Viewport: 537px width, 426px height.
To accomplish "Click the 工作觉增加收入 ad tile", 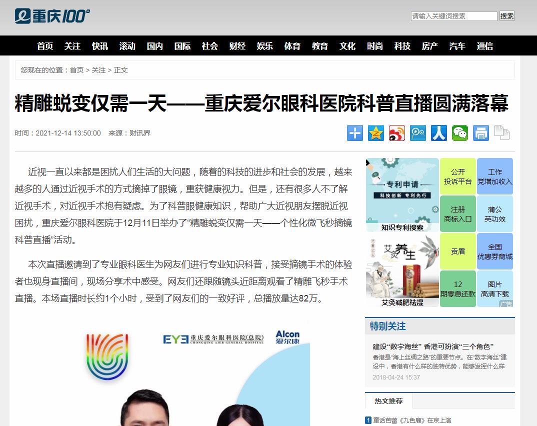I will point(495,176).
